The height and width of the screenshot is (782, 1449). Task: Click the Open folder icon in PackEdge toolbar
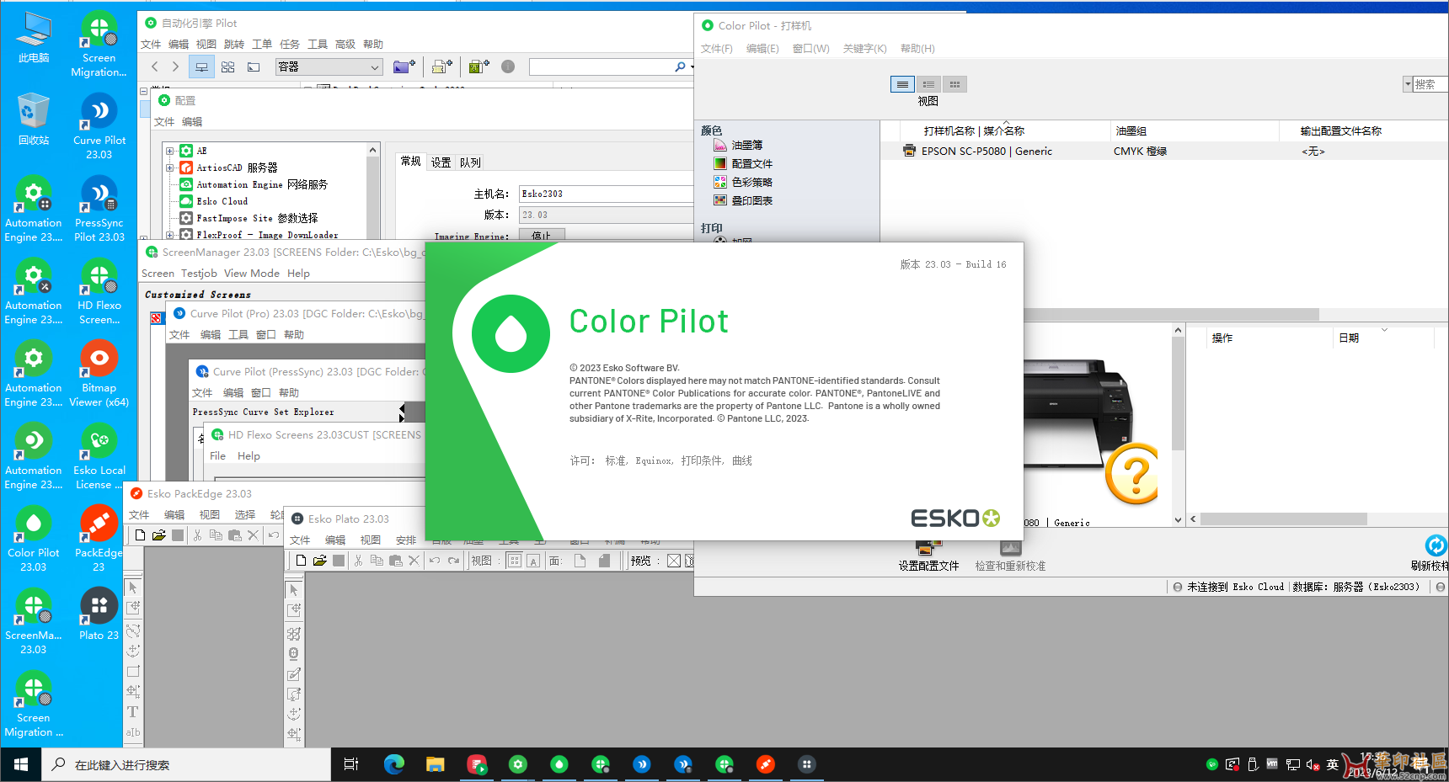tap(158, 535)
